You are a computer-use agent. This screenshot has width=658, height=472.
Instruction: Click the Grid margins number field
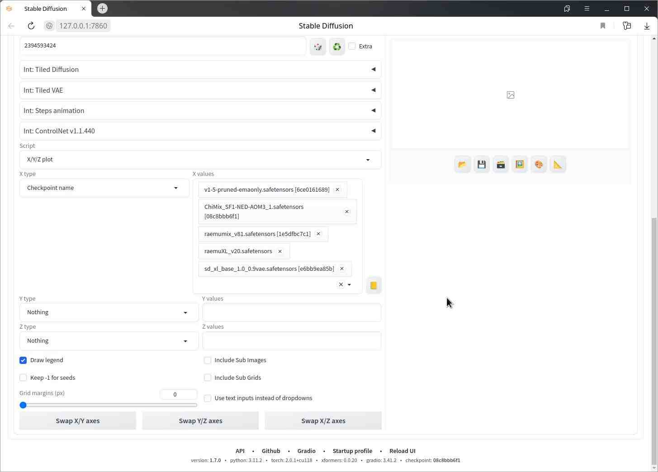coord(179,394)
